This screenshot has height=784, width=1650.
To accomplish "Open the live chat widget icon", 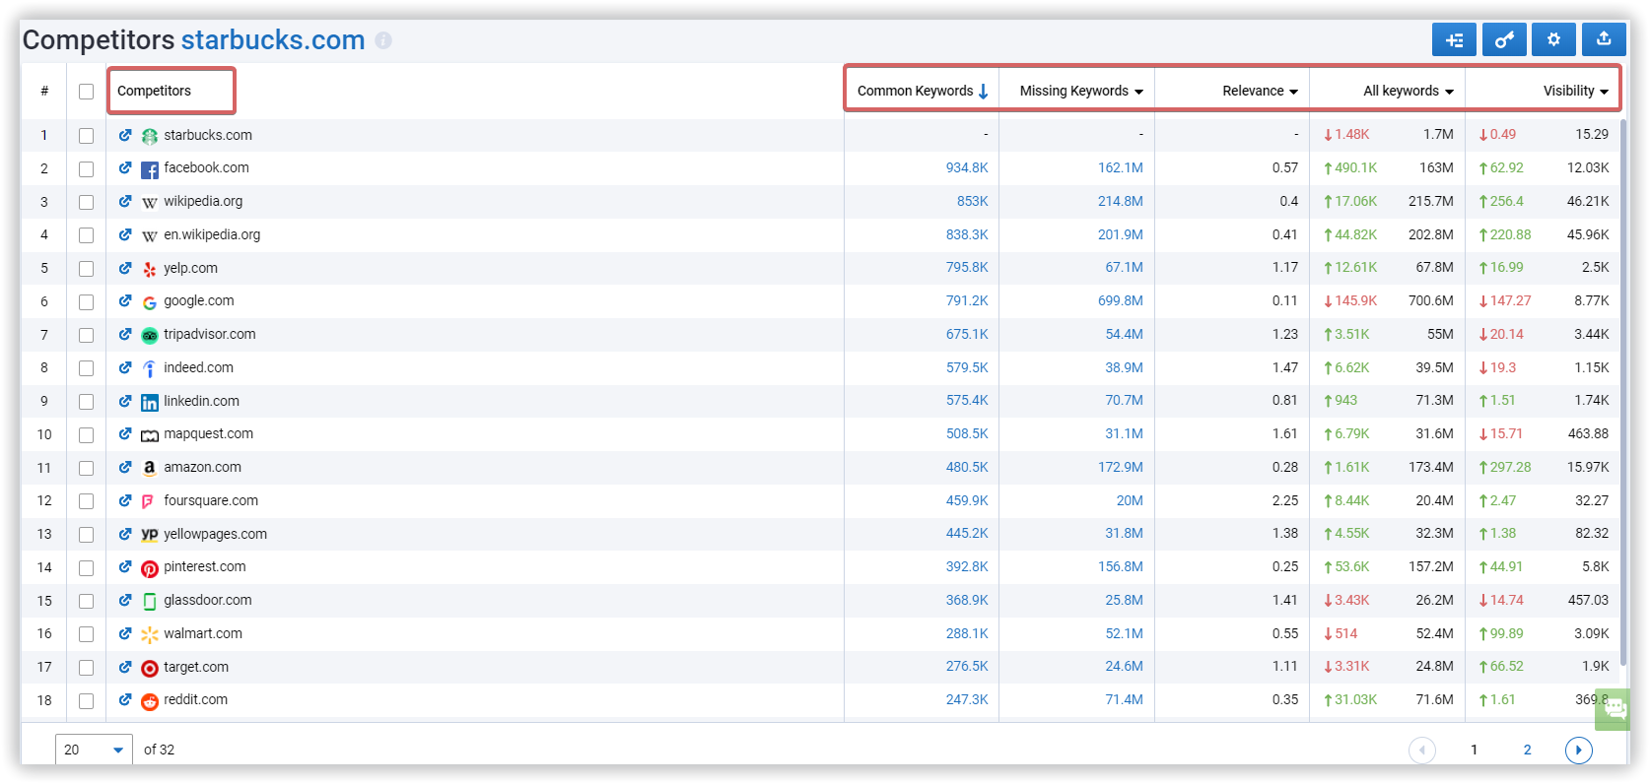I will pos(1614,709).
